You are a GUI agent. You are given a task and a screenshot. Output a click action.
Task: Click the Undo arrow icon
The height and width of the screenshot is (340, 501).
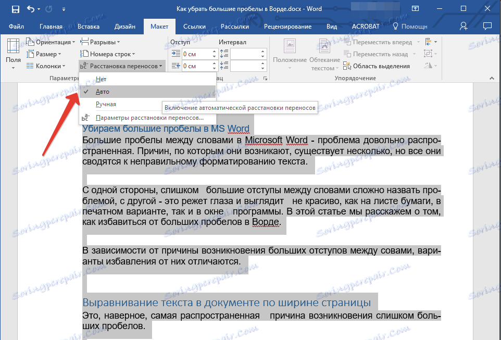coord(30,9)
